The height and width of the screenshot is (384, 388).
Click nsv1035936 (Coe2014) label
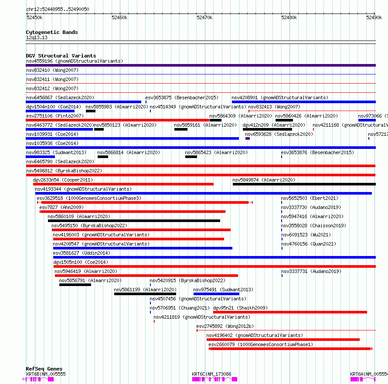[x=52, y=143]
